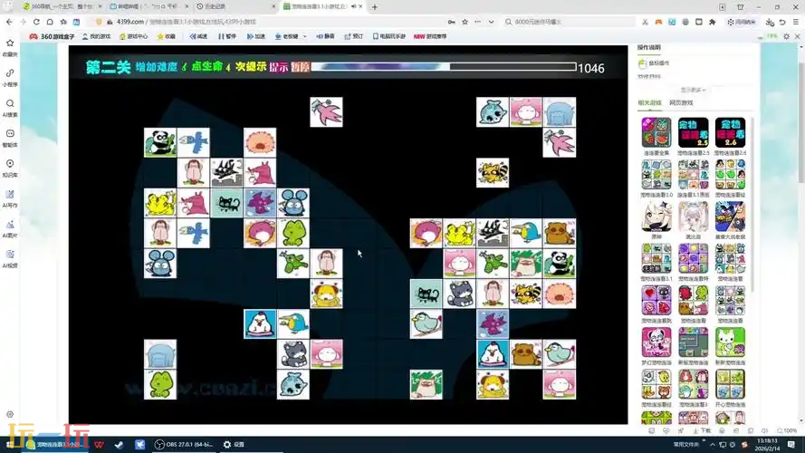The image size is (805, 453).
Task: Click the 收藏 star in the game toolbar
Action: pos(167,36)
